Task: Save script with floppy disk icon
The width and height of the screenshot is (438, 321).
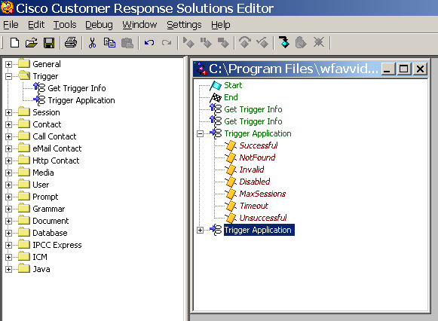Action: coord(49,43)
